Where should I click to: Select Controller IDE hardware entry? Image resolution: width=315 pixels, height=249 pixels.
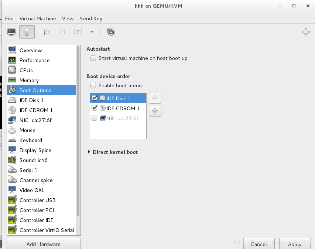point(41,220)
